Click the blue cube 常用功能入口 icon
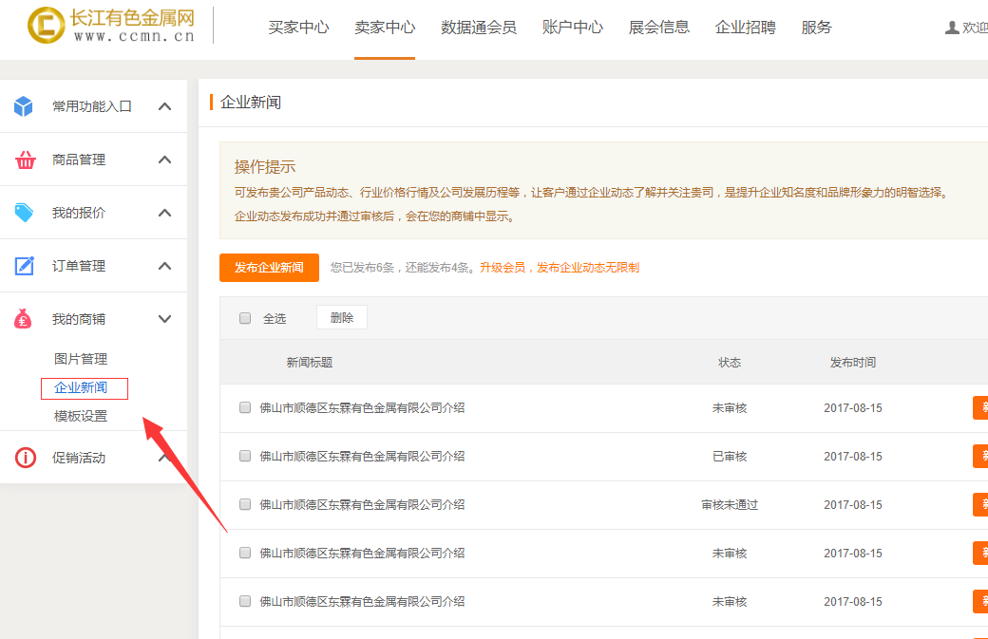The width and height of the screenshot is (988, 639). (24, 106)
